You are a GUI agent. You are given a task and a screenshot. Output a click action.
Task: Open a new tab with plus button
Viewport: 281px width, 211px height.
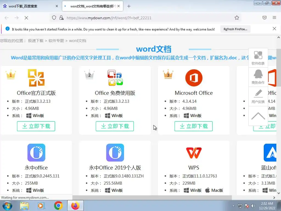coord(129,6)
